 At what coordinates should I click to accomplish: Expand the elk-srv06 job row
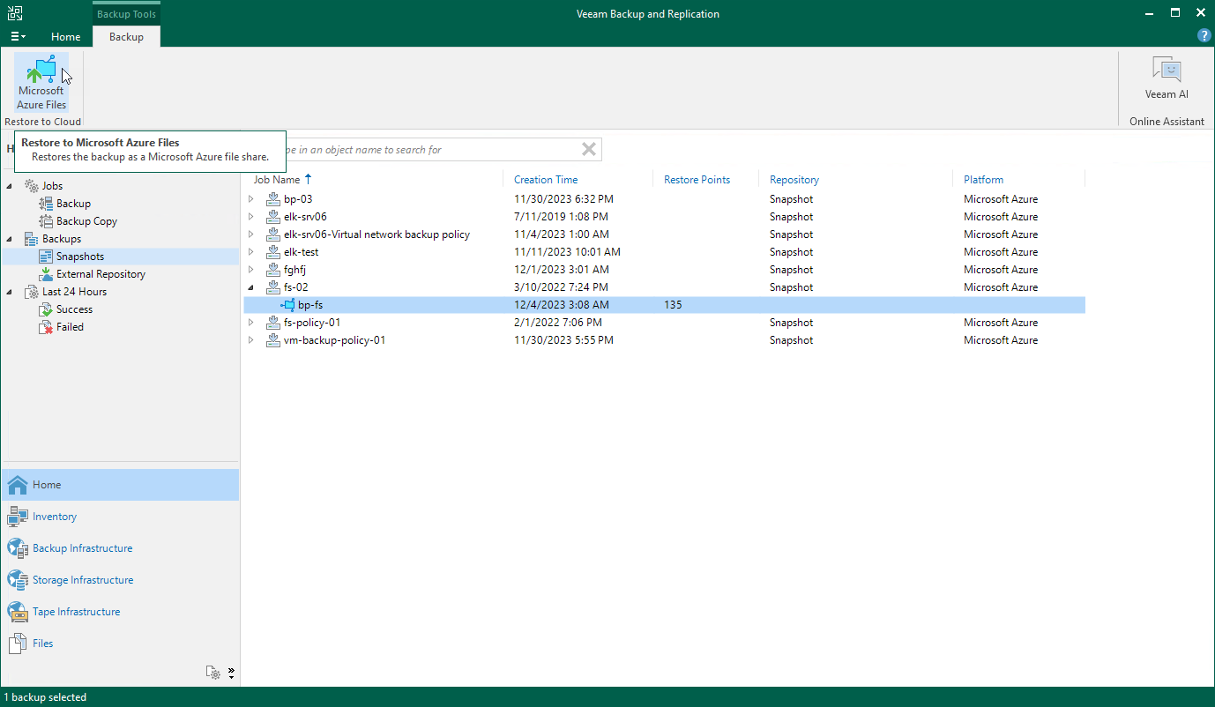[x=250, y=217]
